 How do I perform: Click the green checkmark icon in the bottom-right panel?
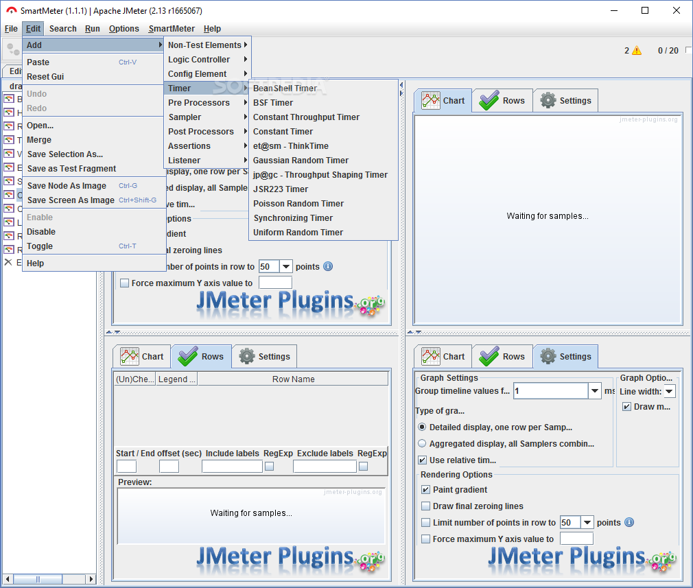[489, 356]
